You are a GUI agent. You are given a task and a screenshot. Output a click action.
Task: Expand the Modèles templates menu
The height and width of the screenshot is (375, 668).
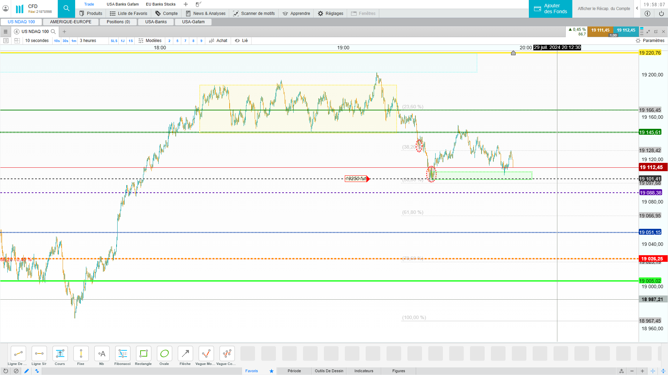[x=150, y=41]
